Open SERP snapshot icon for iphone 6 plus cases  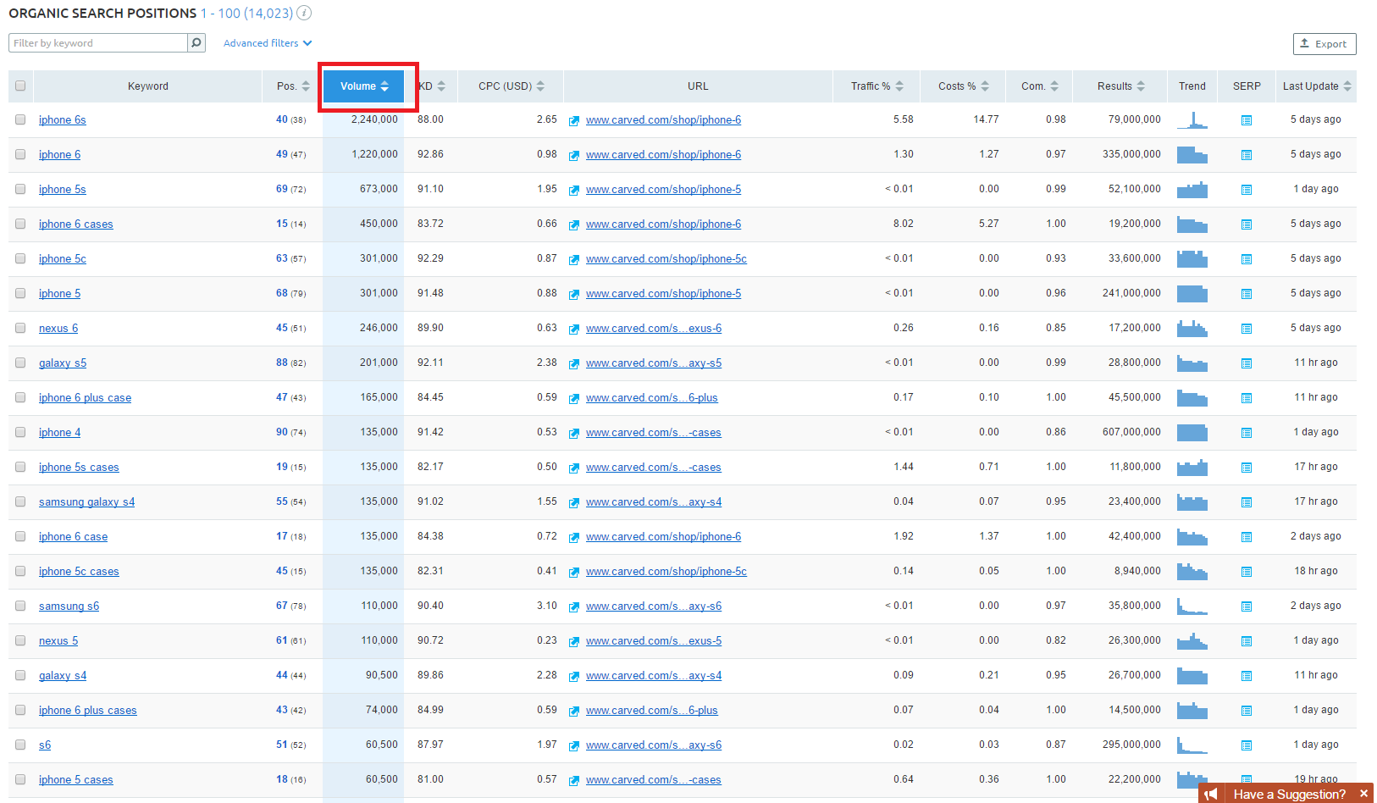coord(1246,711)
